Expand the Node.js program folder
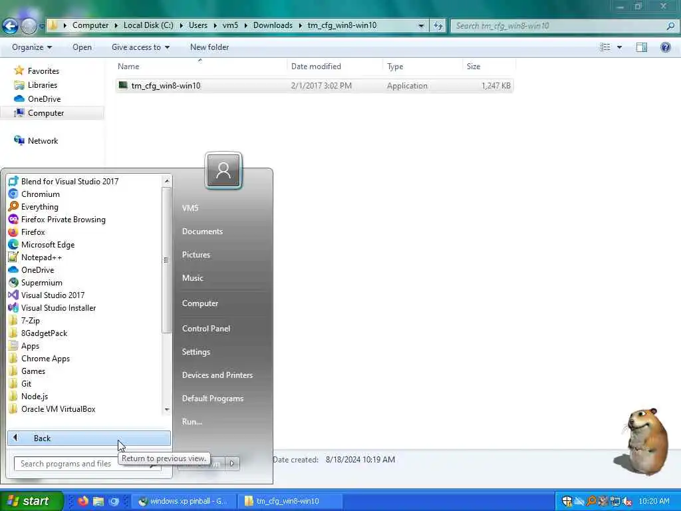The height and width of the screenshot is (511, 681). tap(35, 396)
